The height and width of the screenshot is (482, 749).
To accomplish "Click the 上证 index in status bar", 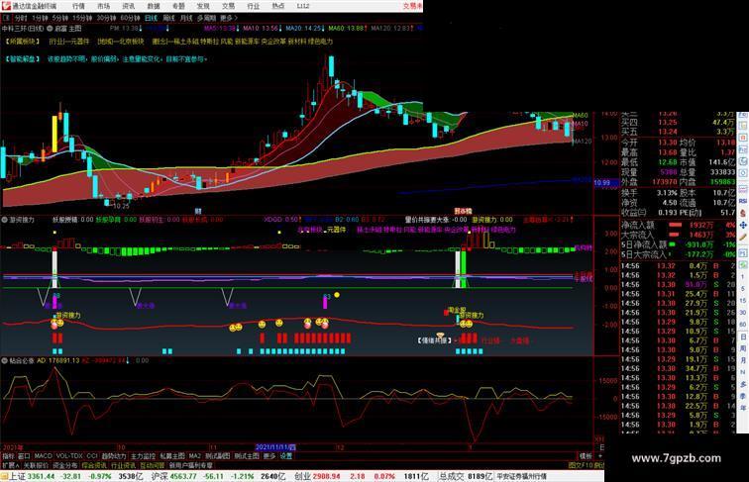I will 17,476.
